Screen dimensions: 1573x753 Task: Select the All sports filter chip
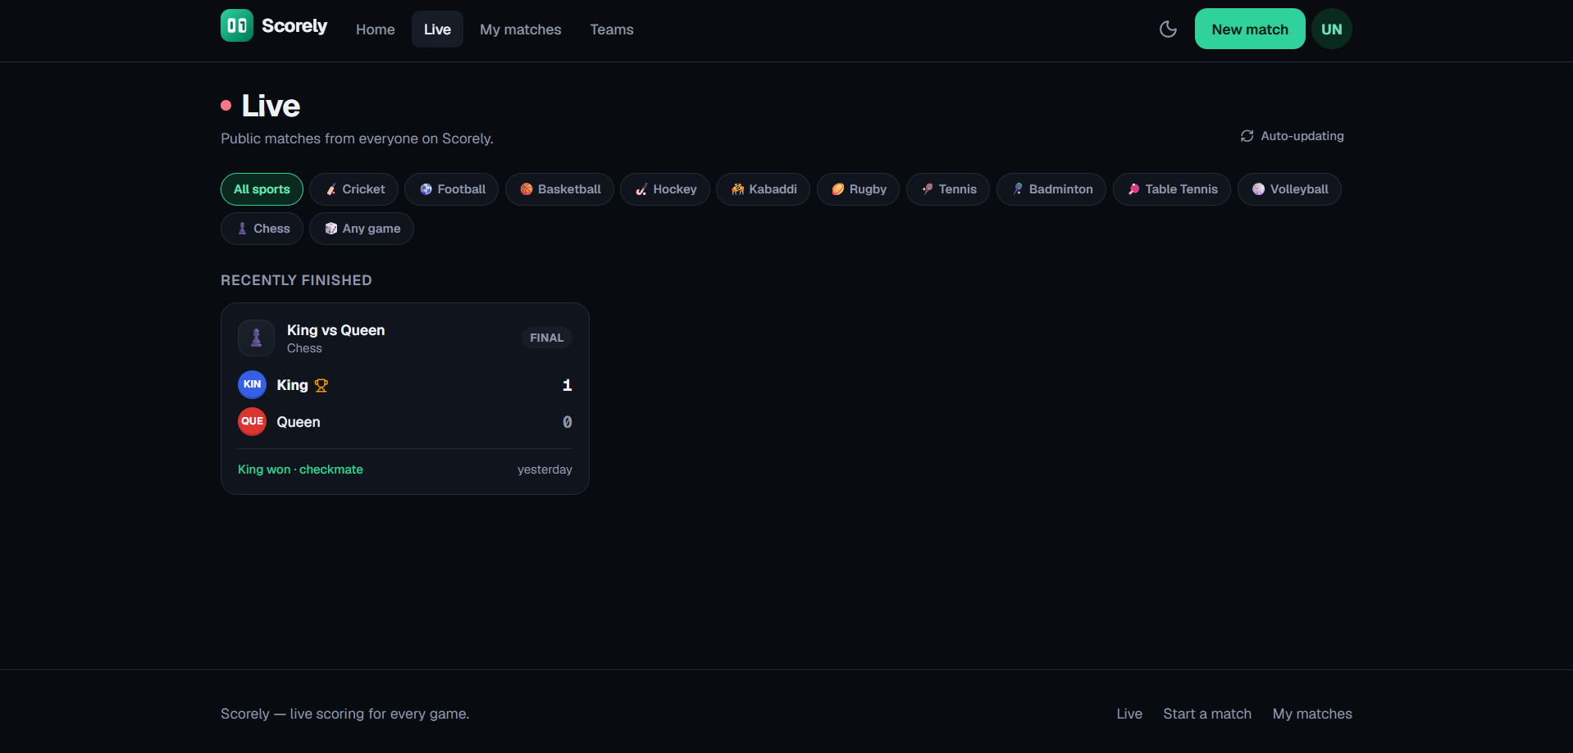[262, 189]
